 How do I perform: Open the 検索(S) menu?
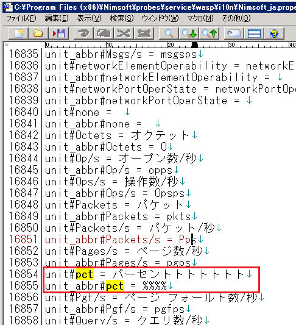tap(122, 18)
